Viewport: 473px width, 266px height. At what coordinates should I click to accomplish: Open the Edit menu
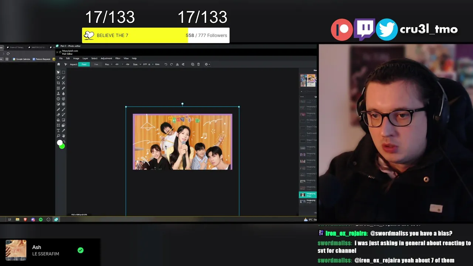point(68,58)
